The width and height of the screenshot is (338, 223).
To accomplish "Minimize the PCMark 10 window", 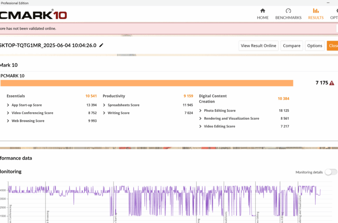I will 328,3.
